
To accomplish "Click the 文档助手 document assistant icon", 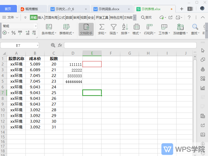I will point(86,27).
